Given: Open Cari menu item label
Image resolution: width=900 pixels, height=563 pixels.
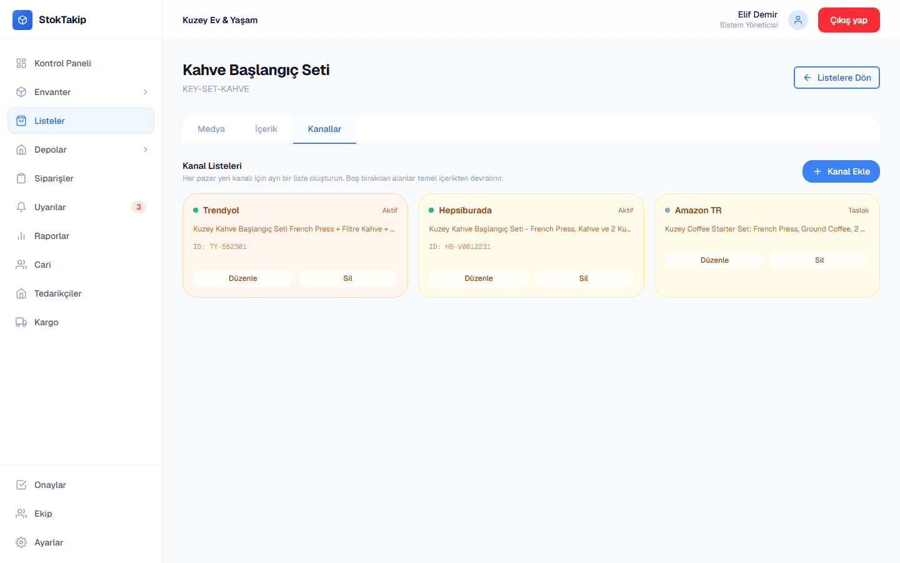Looking at the screenshot, I should tap(42, 265).
